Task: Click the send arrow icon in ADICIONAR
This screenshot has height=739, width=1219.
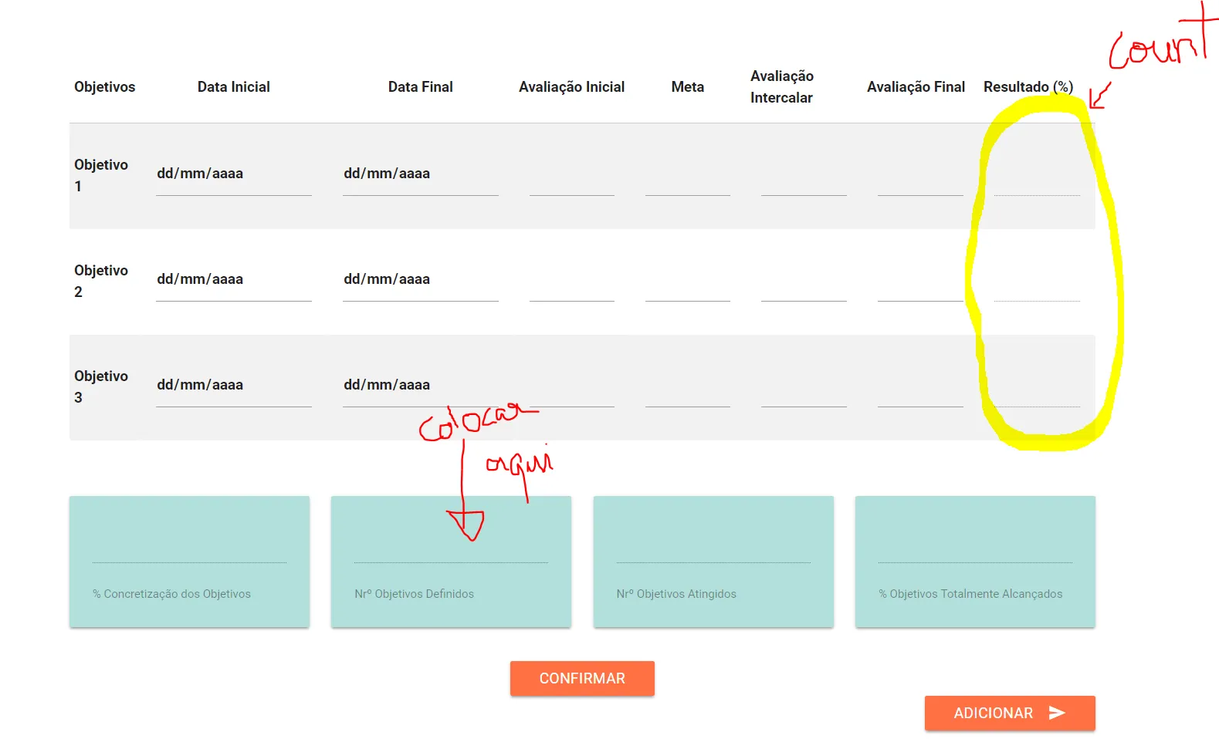Action: (x=1057, y=713)
